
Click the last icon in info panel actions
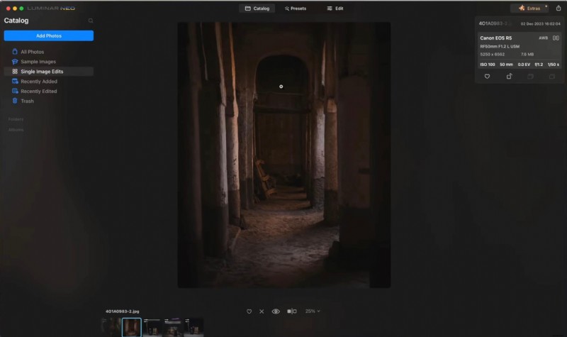[x=552, y=77]
